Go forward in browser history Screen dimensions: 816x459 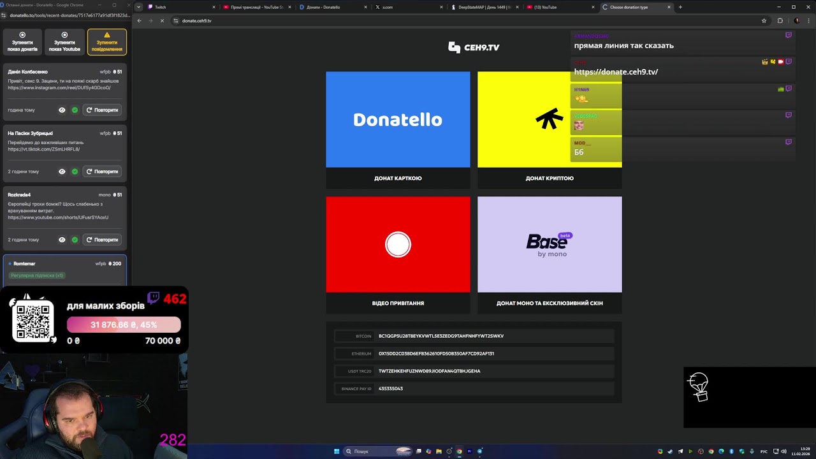[150, 20]
